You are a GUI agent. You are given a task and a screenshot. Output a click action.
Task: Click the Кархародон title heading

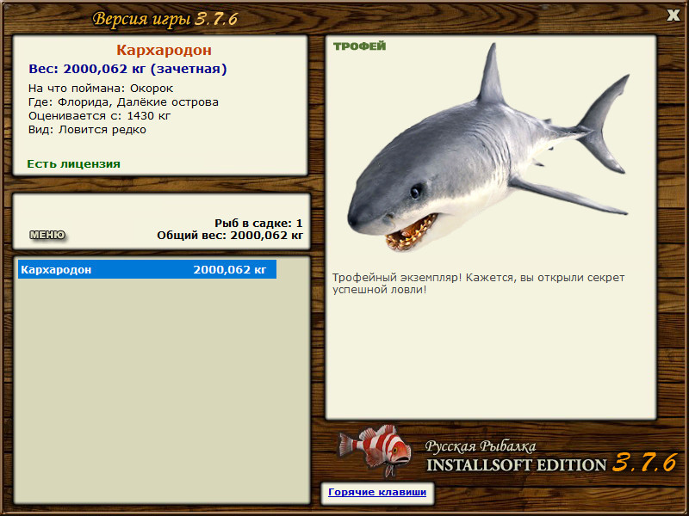click(164, 50)
